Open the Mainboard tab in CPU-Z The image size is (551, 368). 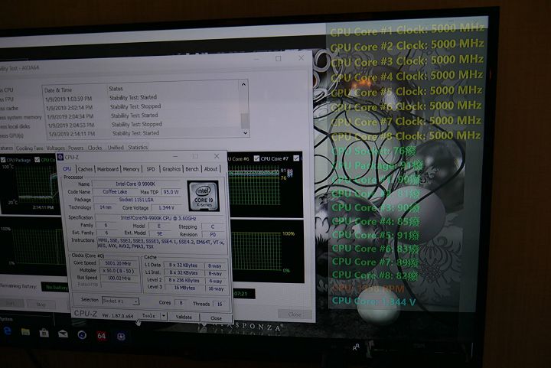point(108,169)
